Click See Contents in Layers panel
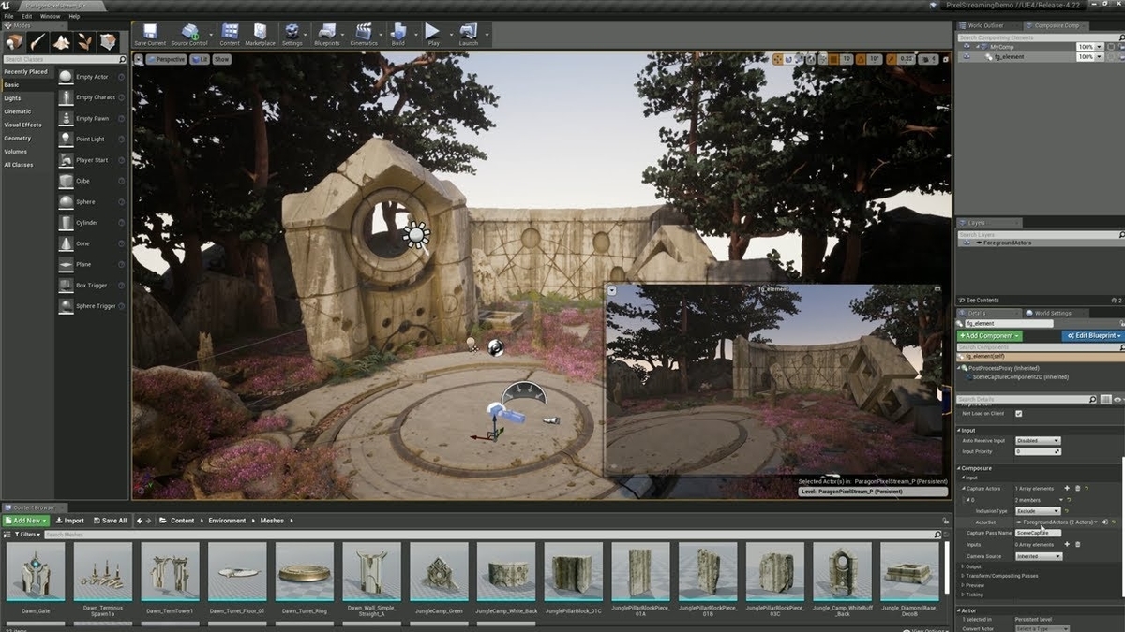The image size is (1125, 632). (x=979, y=301)
